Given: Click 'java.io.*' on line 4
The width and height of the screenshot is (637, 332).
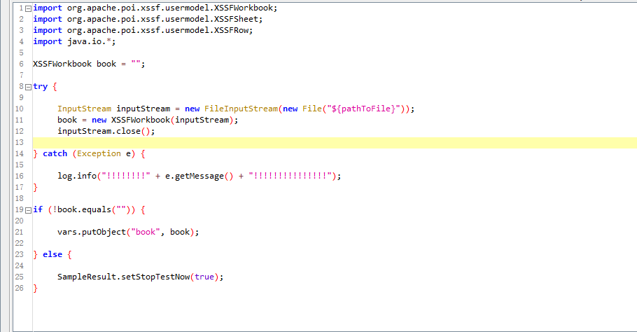Looking at the screenshot, I should click(89, 41).
